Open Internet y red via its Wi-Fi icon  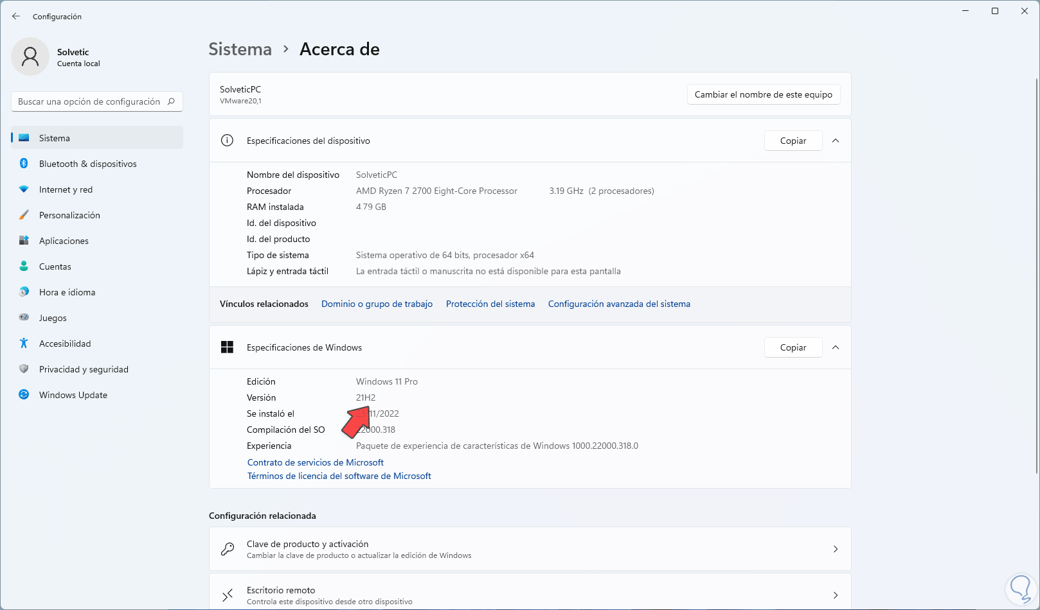(x=24, y=189)
